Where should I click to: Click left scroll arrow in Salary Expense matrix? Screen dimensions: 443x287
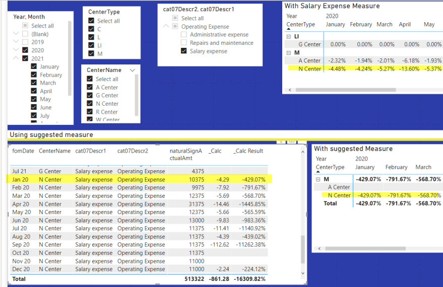(290, 90)
